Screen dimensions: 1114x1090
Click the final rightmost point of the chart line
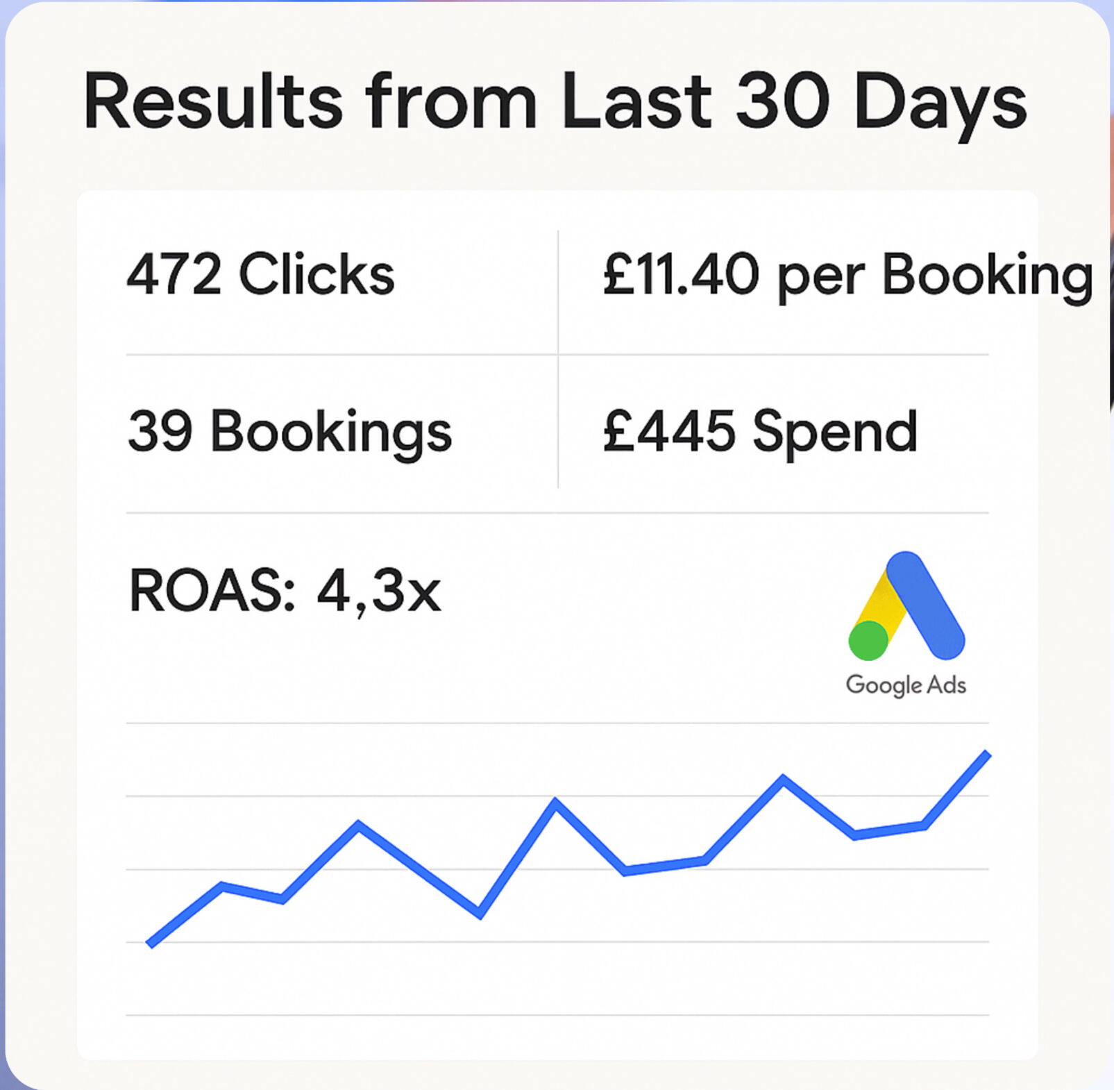click(x=988, y=754)
